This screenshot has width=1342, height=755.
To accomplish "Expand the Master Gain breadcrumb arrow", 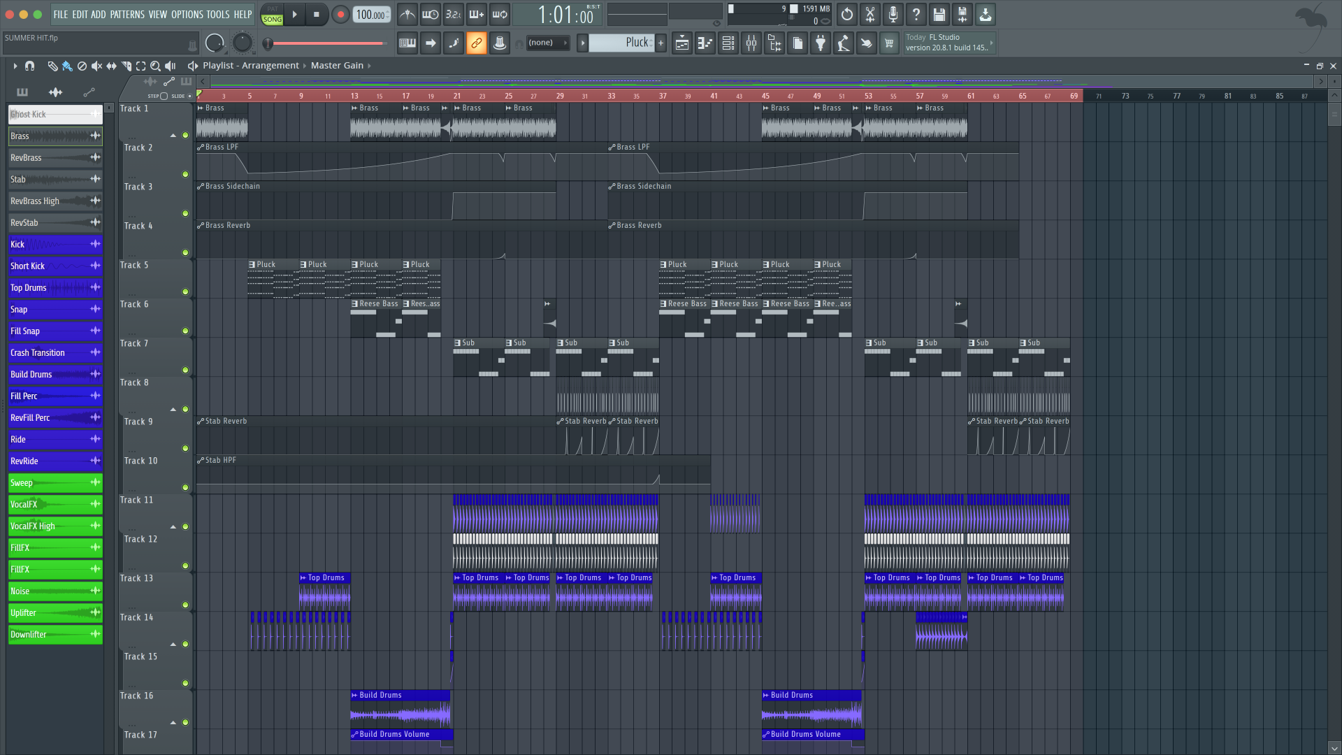I will pyautogui.click(x=369, y=66).
